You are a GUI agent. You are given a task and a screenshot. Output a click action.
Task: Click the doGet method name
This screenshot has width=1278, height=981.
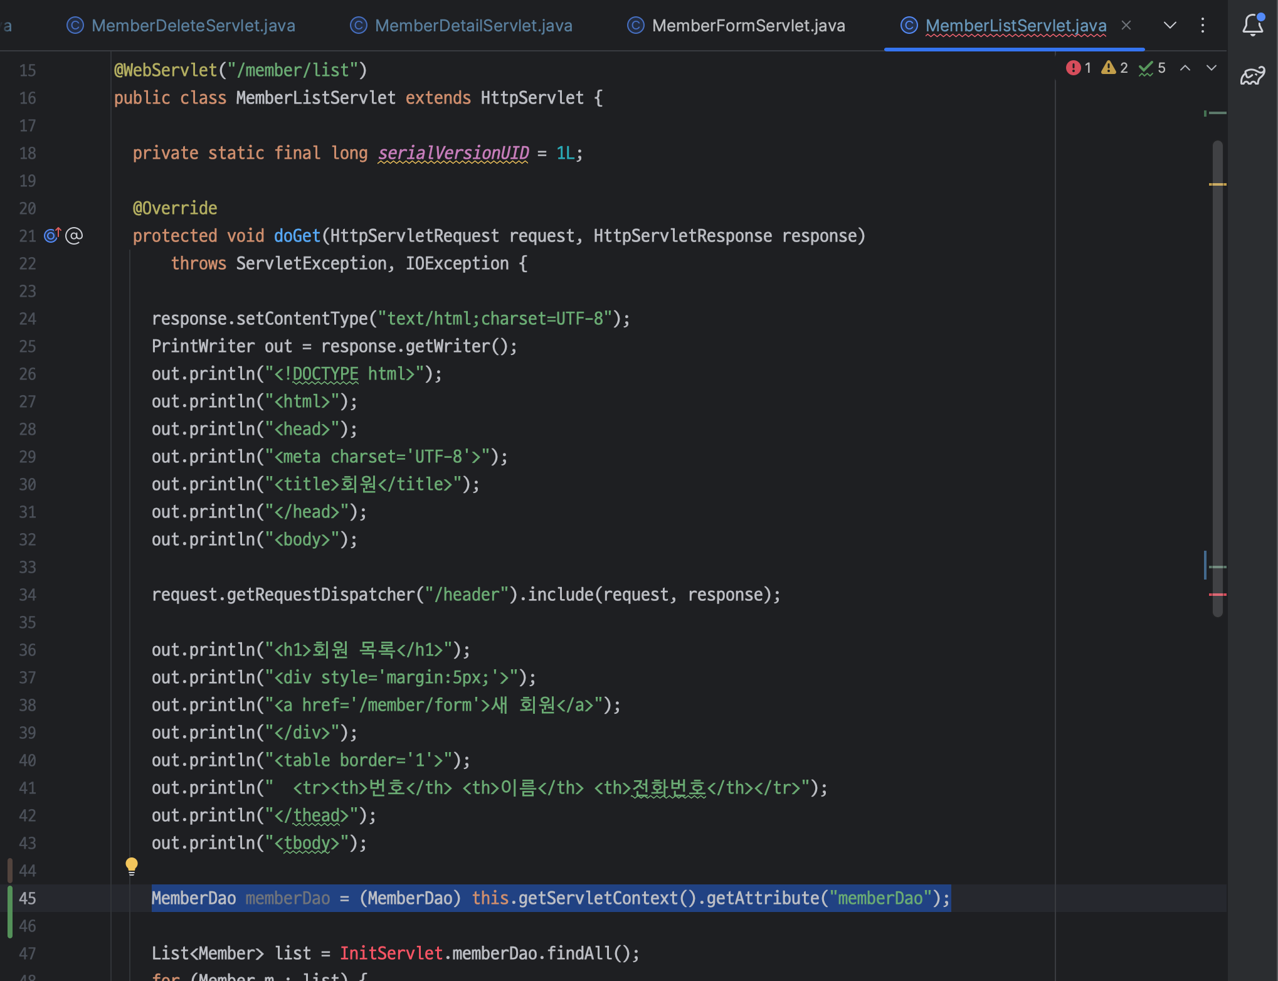(297, 236)
